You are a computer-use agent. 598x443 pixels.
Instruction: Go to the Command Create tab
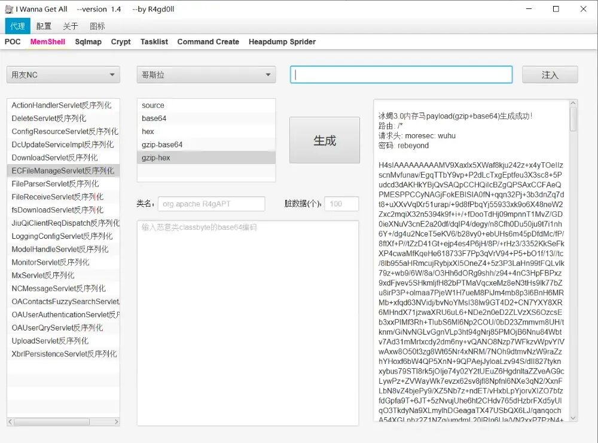click(x=208, y=42)
